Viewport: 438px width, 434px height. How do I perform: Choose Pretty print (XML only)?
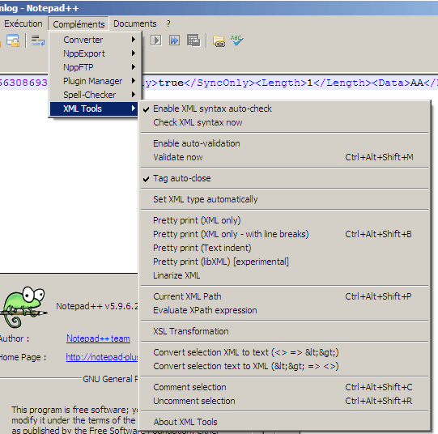[285, 220]
